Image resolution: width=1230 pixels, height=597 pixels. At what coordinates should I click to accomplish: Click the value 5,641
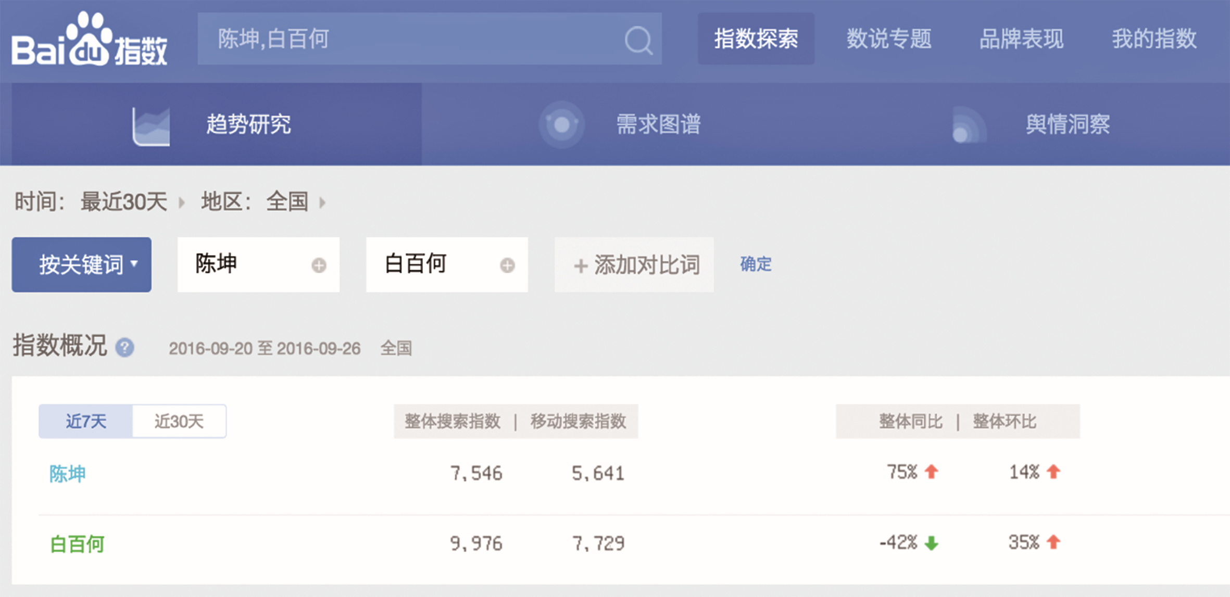[x=598, y=473]
